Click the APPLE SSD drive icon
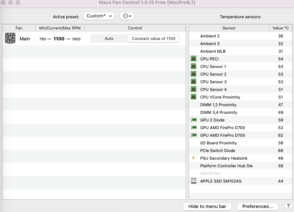 (x=194, y=181)
